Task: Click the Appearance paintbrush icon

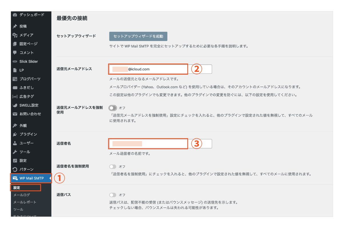Action: (x=15, y=126)
